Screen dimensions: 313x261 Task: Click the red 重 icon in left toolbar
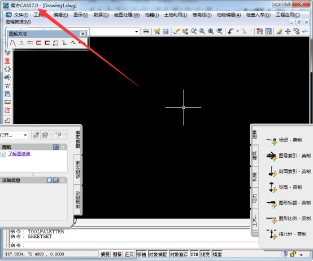click(x=7, y=60)
